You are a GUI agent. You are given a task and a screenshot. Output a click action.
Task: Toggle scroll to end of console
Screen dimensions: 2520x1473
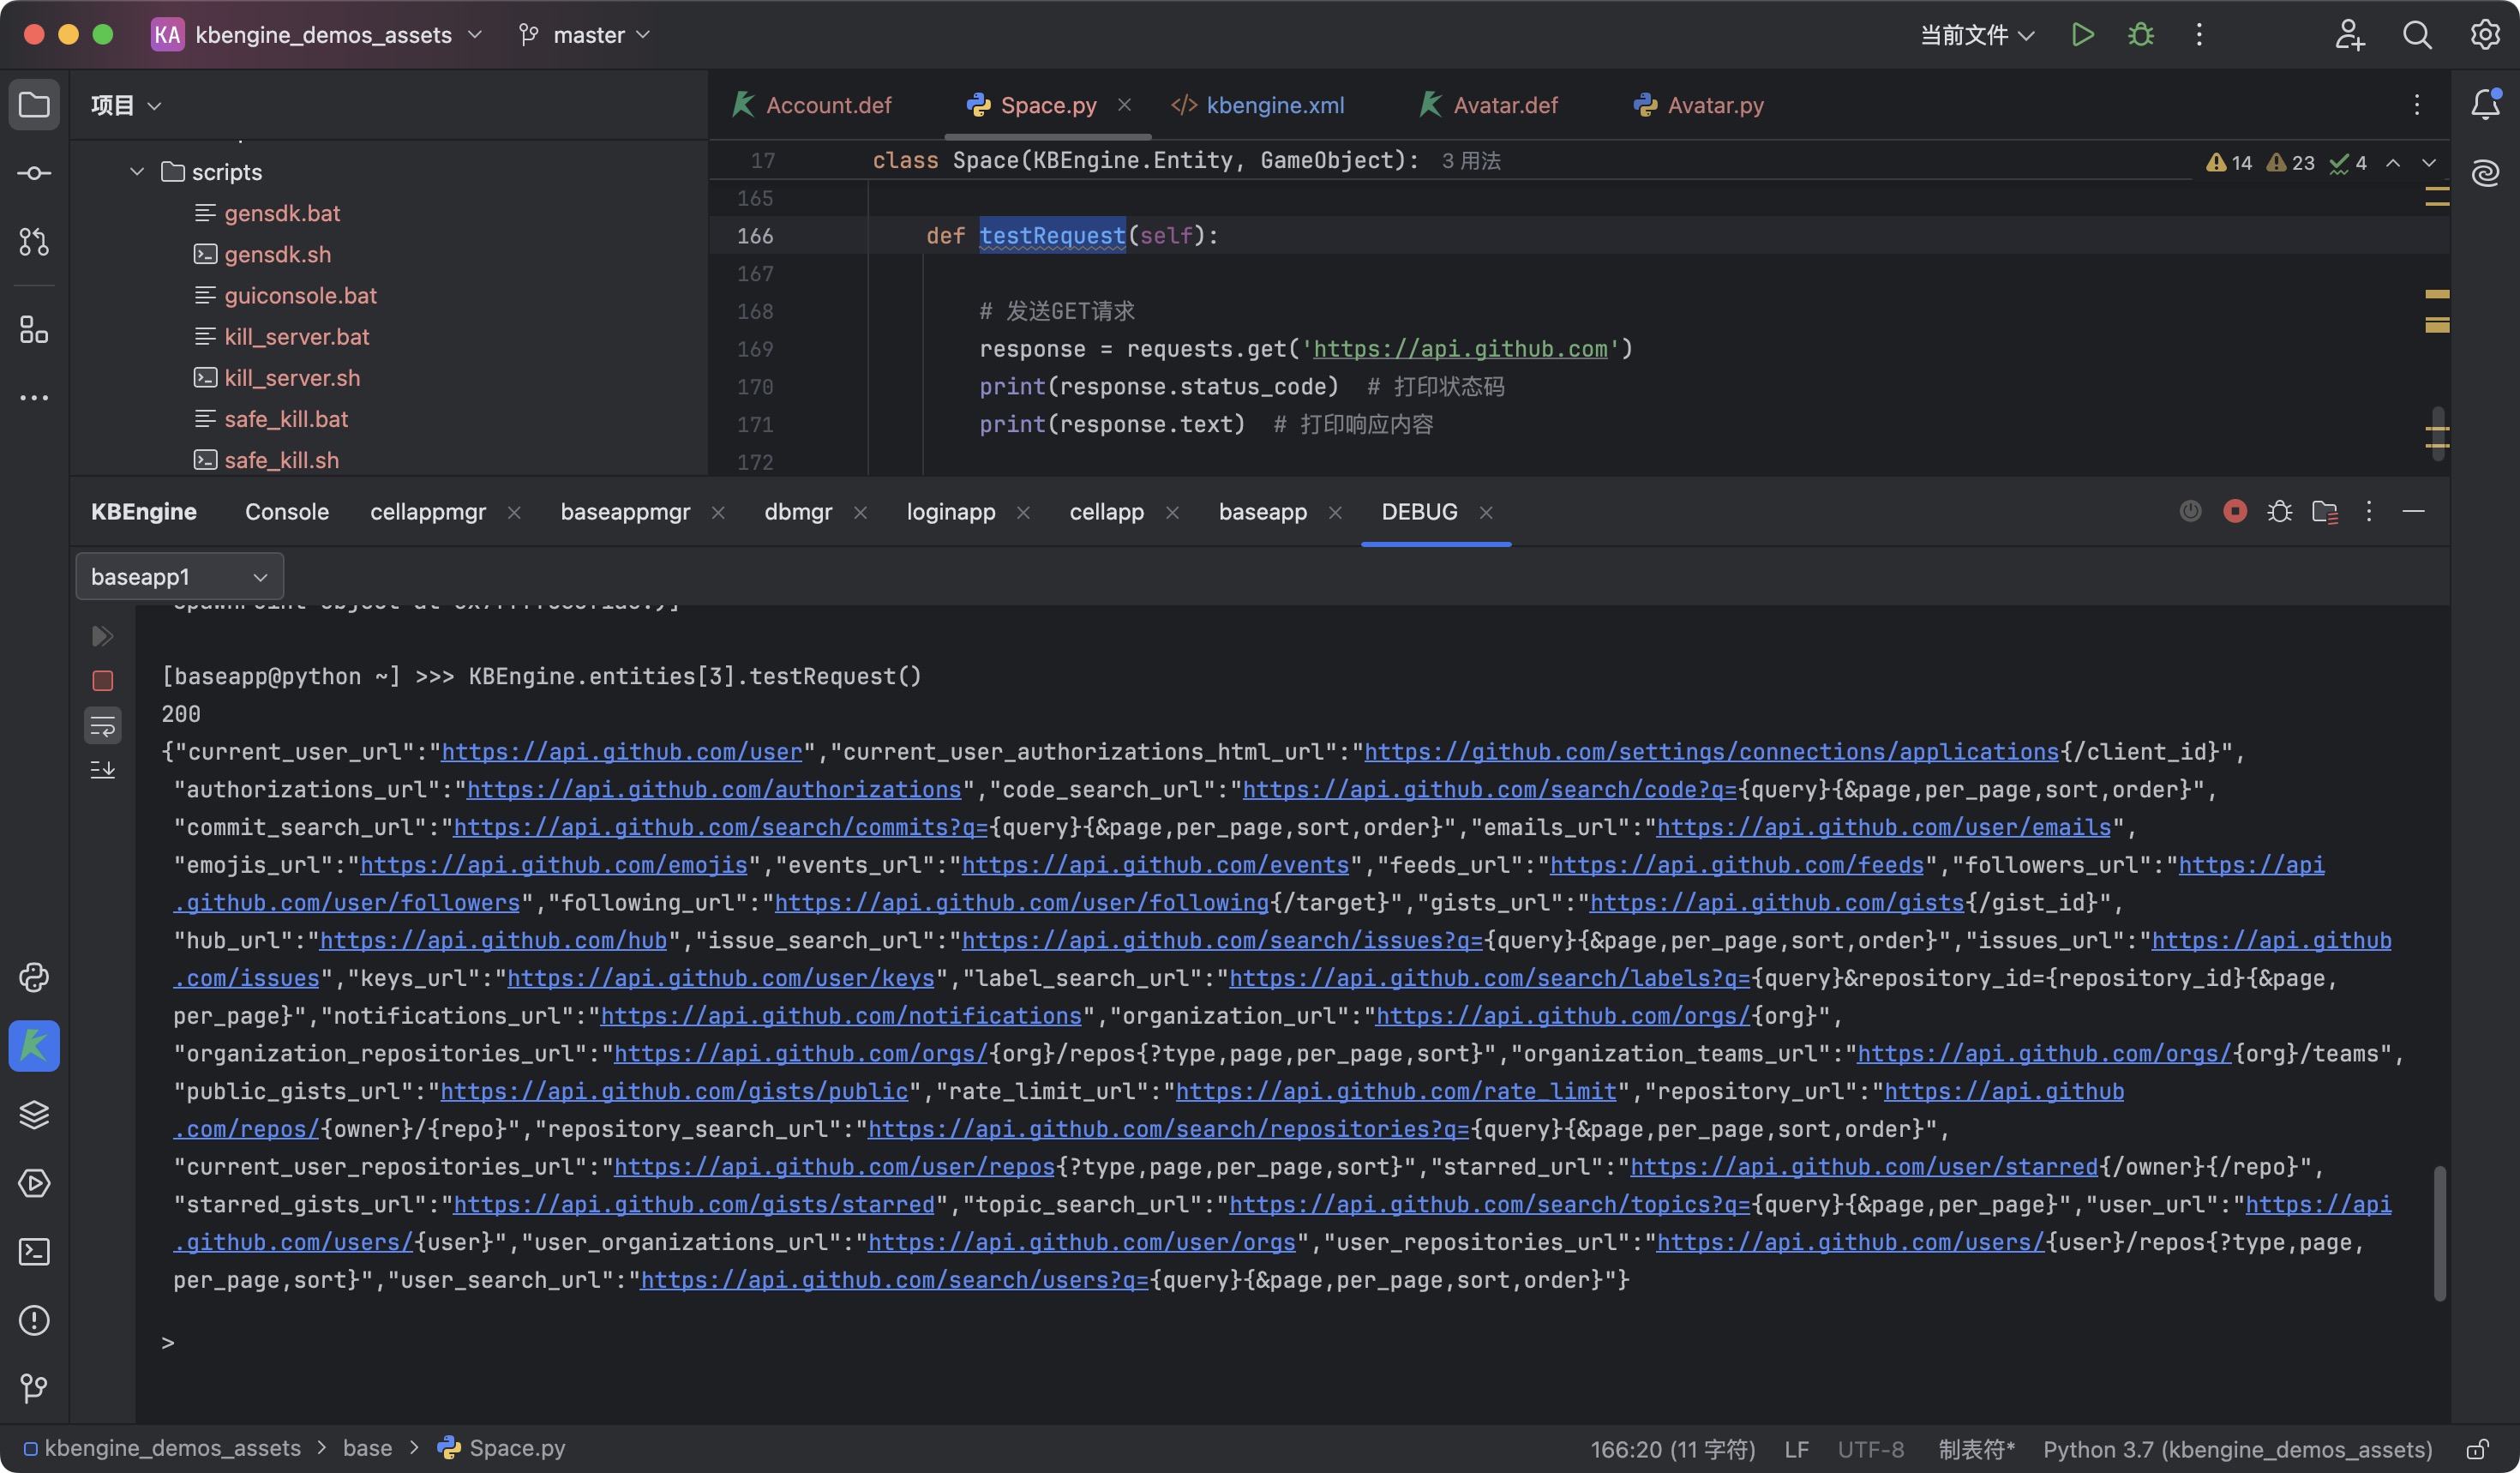(x=102, y=770)
